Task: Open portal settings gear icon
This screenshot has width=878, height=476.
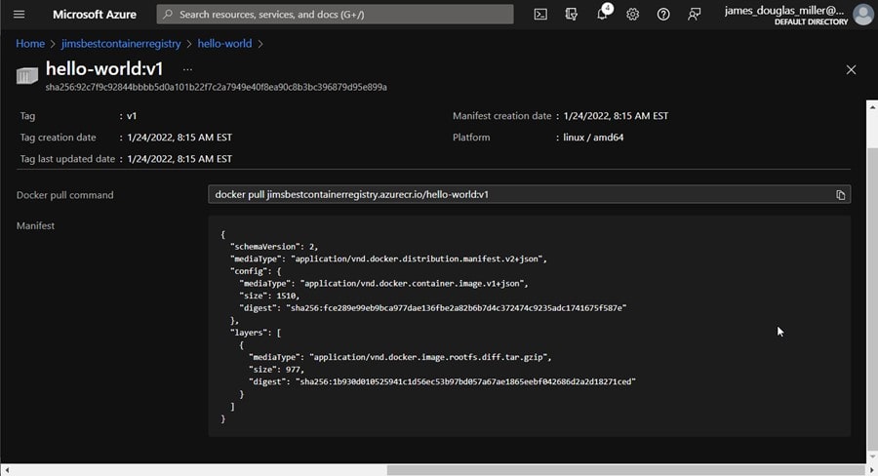Action: (633, 15)
